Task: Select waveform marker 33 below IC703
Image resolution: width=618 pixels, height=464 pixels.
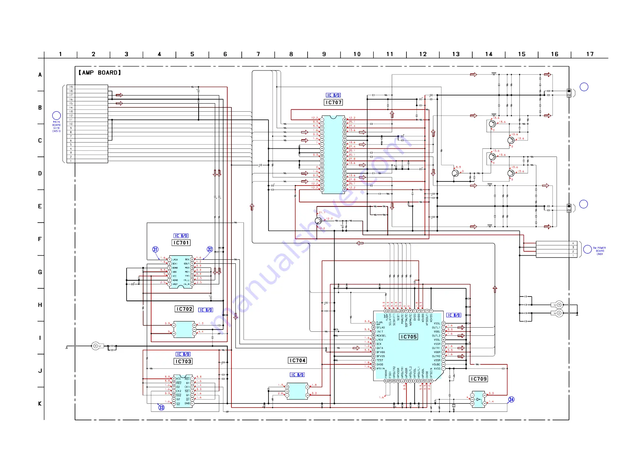Action: coord(161,407)
